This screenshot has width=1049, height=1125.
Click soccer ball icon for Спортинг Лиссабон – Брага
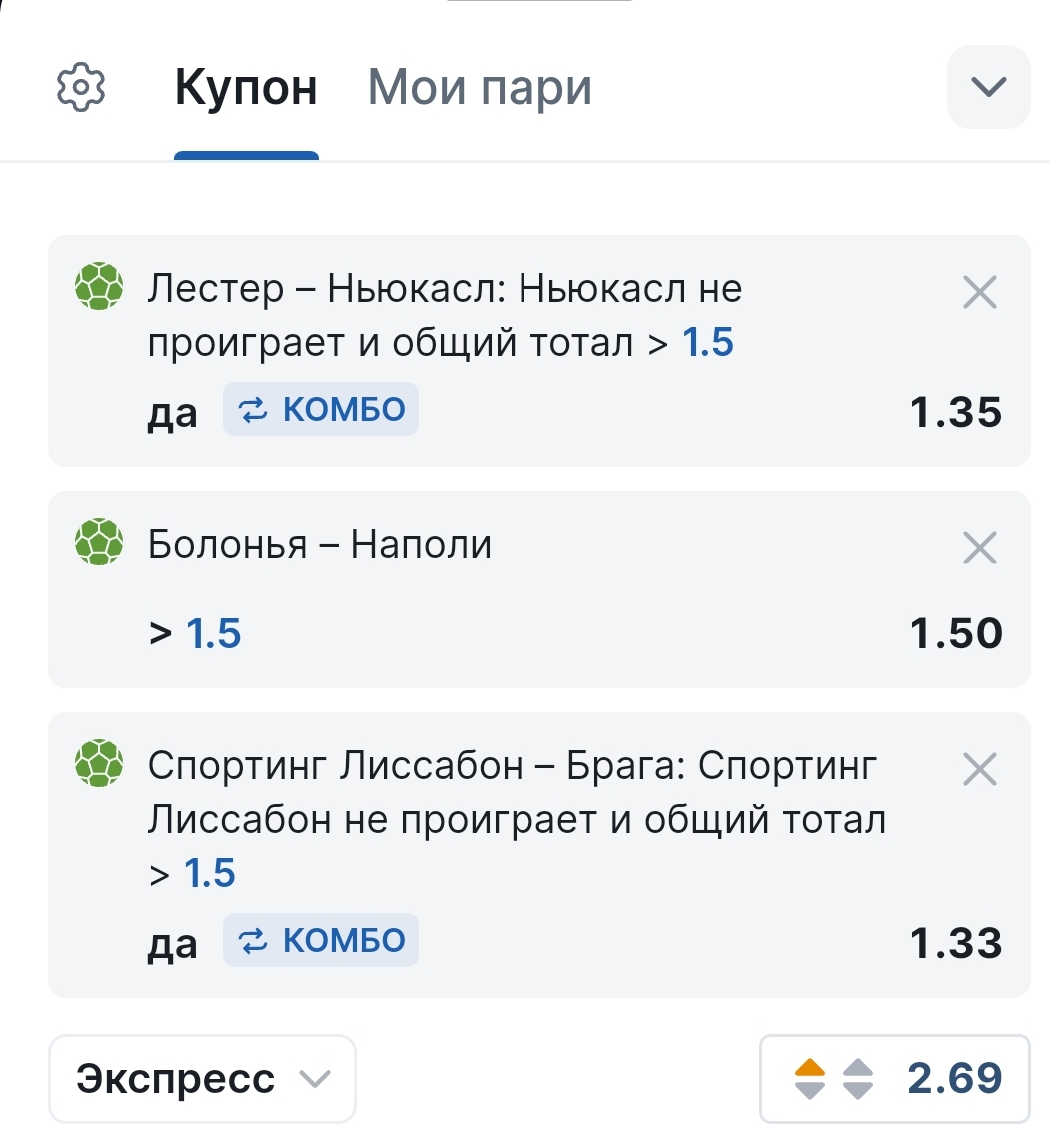click(x=99, y=765)
